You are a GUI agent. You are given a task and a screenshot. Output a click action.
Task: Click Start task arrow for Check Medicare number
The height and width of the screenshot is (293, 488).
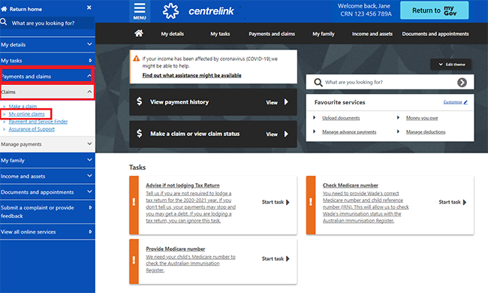pyautogui.click(x=465, y=202)
